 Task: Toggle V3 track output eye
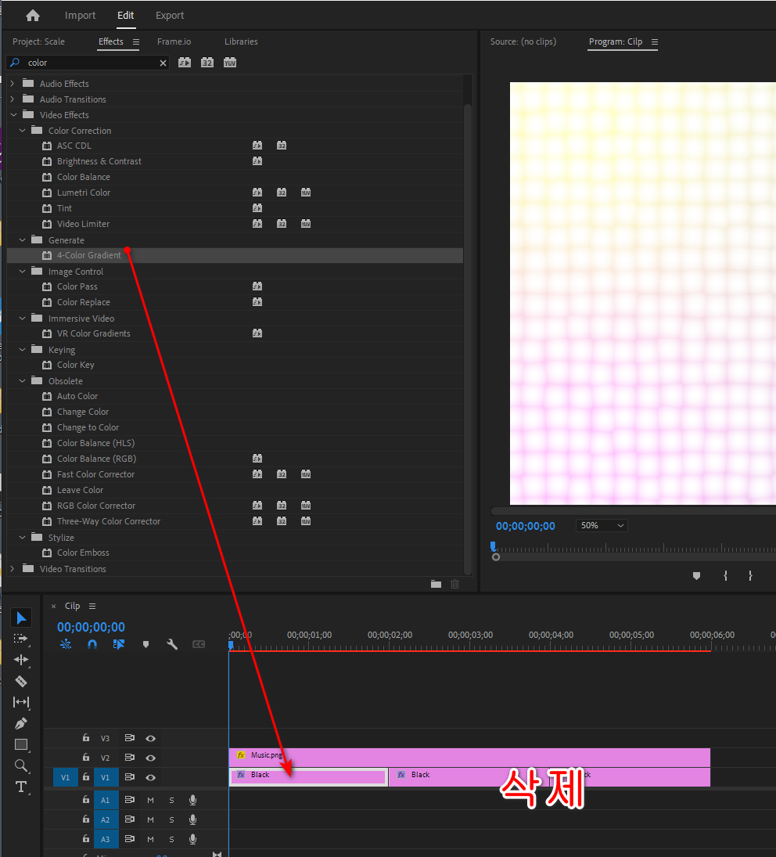(150, 738)
